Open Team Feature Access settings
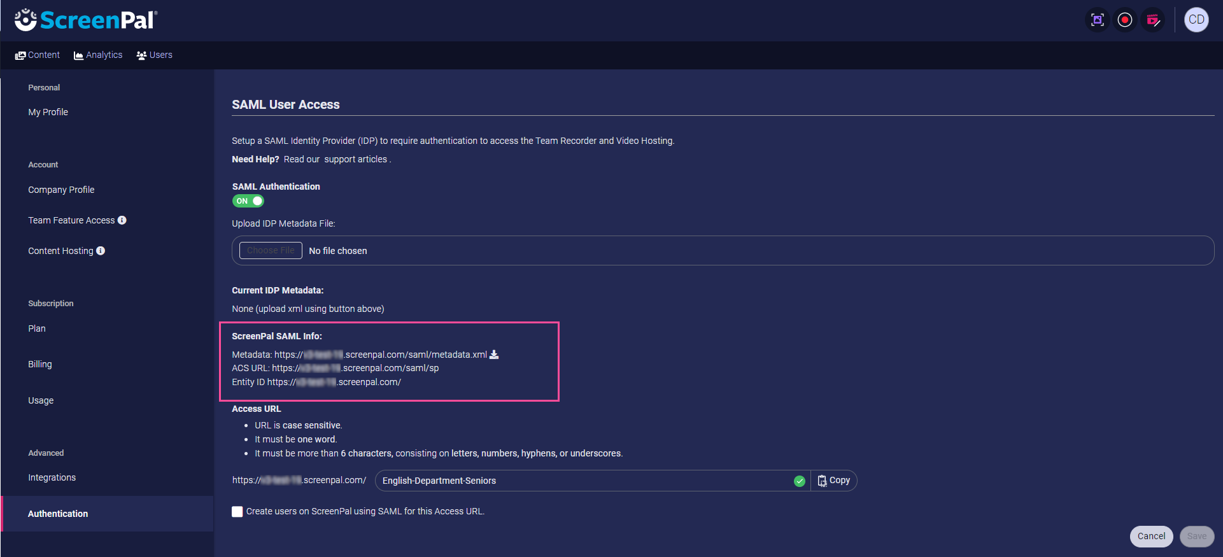The image size is (1223, 557). click(x=71, y=220)
